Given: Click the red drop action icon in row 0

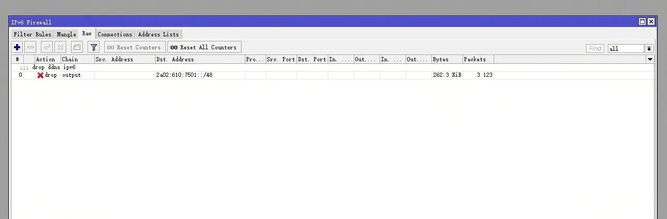Looking at the screenshot, I should point(40,75).
